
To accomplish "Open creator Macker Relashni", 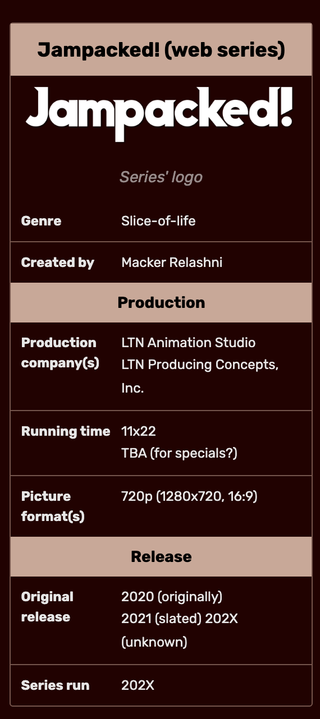I will [172, 262].
